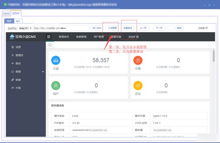Image resolution: width=220 pixels, height=143 pixels.
Task: Click the 批量推送 button
Action: tap(128, 28)
